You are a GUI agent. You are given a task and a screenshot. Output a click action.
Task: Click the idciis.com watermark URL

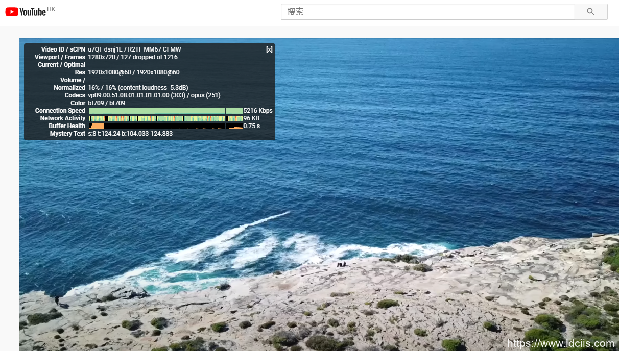560,343
